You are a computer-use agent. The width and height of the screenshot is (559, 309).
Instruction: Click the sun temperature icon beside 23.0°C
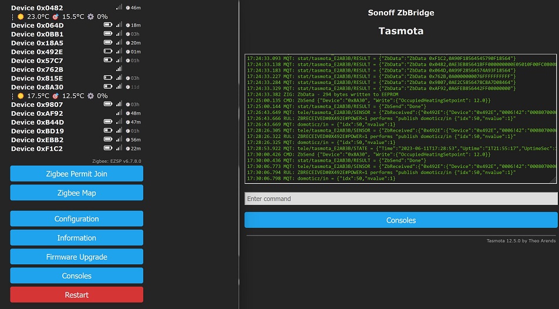[x=21, y=16]
